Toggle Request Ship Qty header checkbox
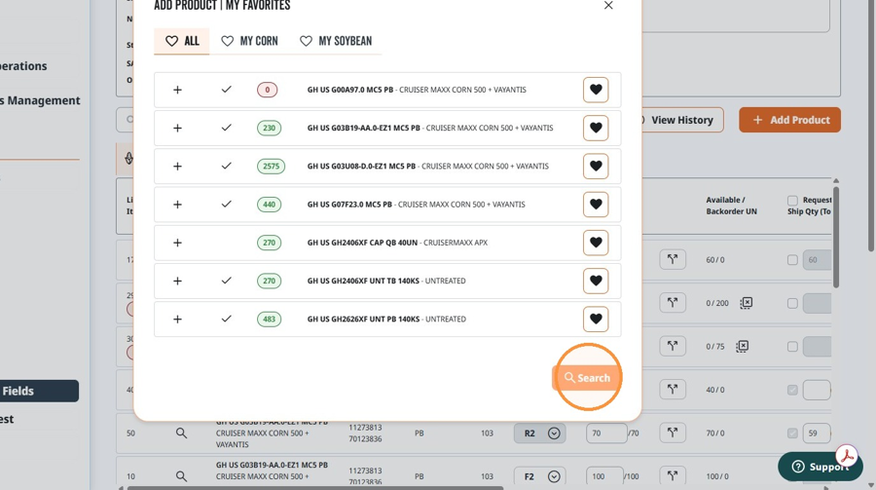The image size is (876, 490). [792, 201]
